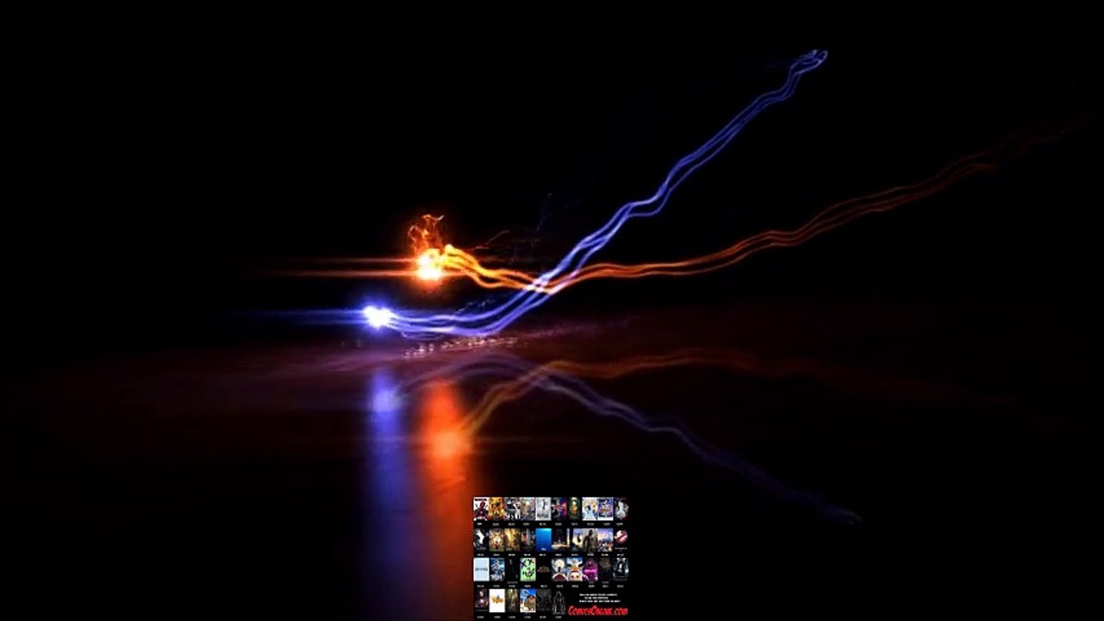Viewport: 1104px width, 621px height.
Task: Open the solid blue movie poster
Action: click(x=544, y=540)
